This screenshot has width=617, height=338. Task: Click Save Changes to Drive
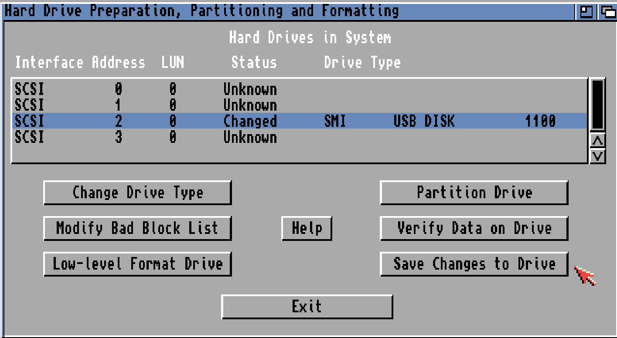pyautogui.click(x=474, y=264)
